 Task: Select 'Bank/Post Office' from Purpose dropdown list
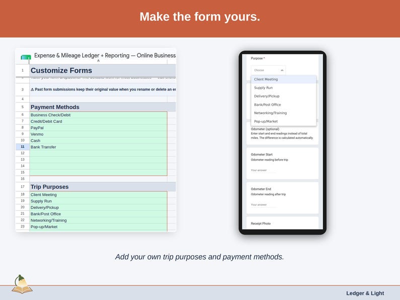point(284,105)
